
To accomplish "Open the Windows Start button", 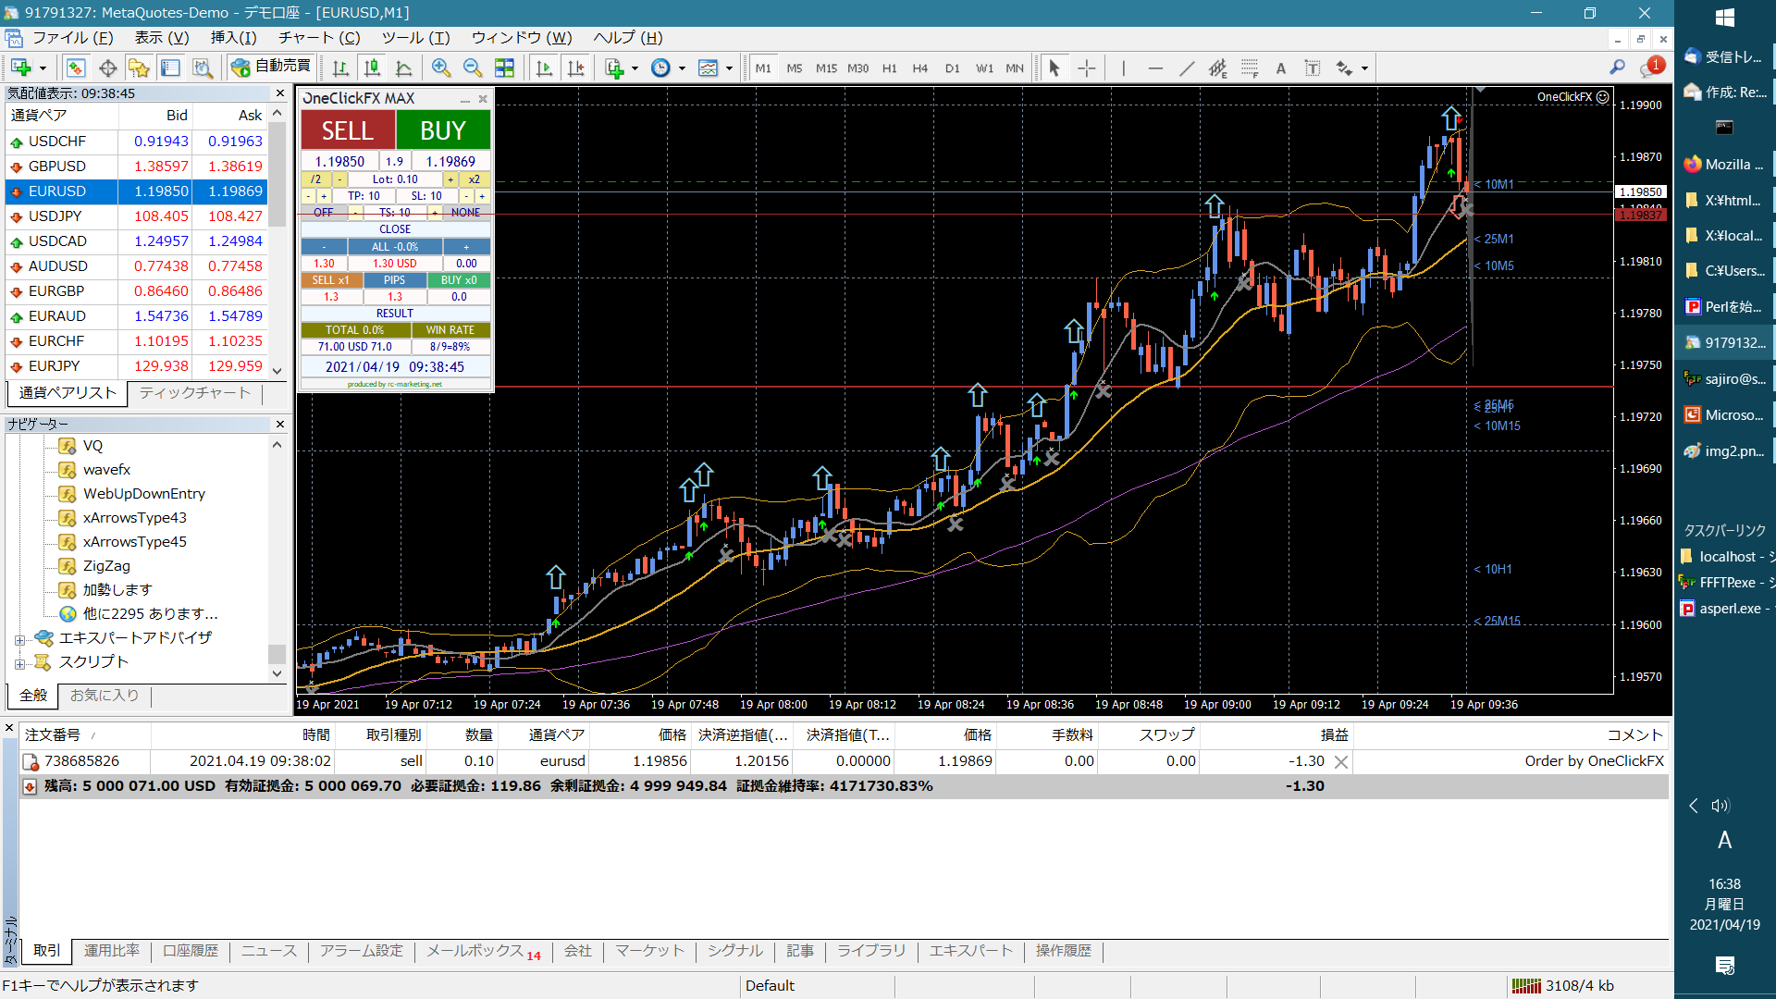I will point(1724,18).
